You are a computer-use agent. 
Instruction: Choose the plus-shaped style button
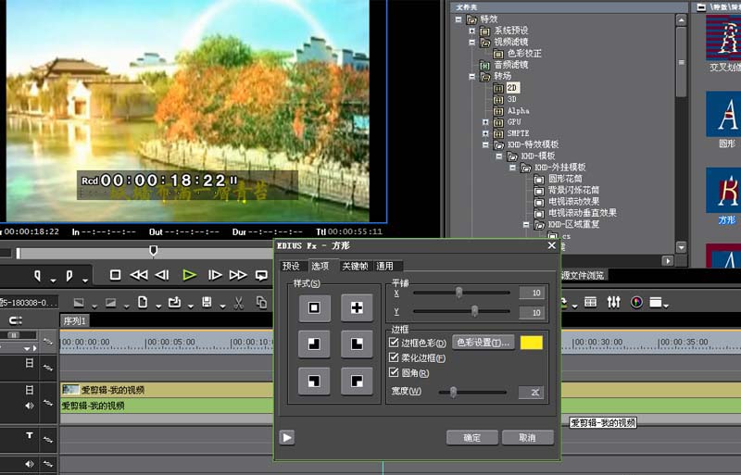point(357,307)
